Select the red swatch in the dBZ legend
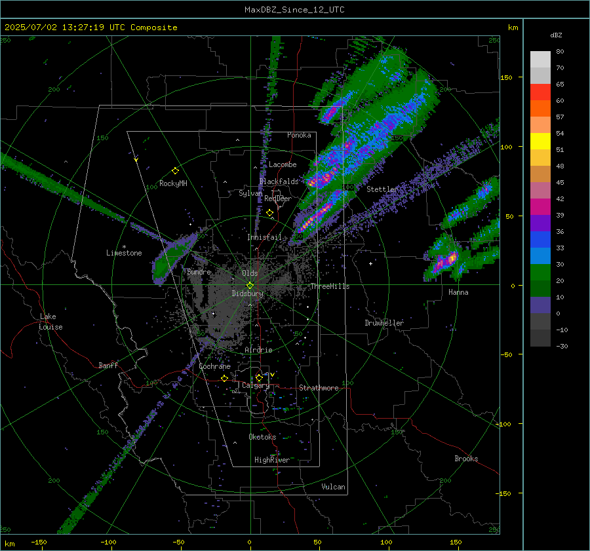Viewport: 590px width, 551px height. pyautogui.click(x=540, y=92)
